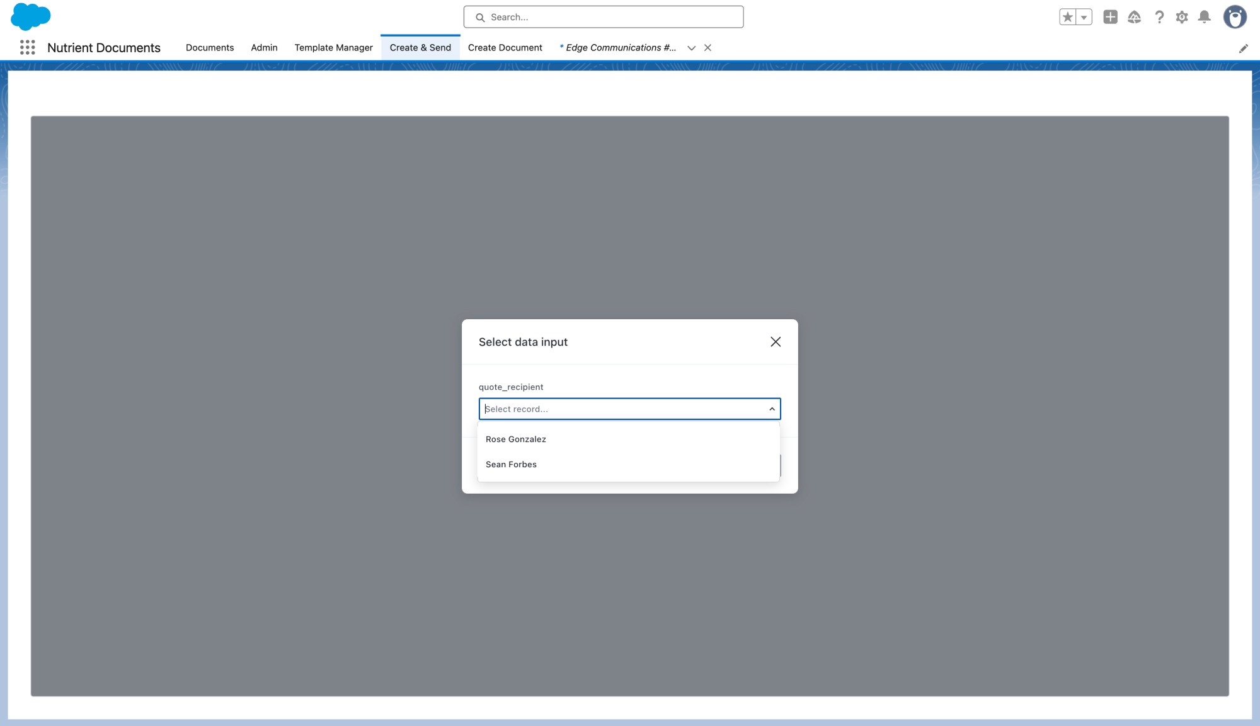Open global actions with the plus icon

point(1110,17)
